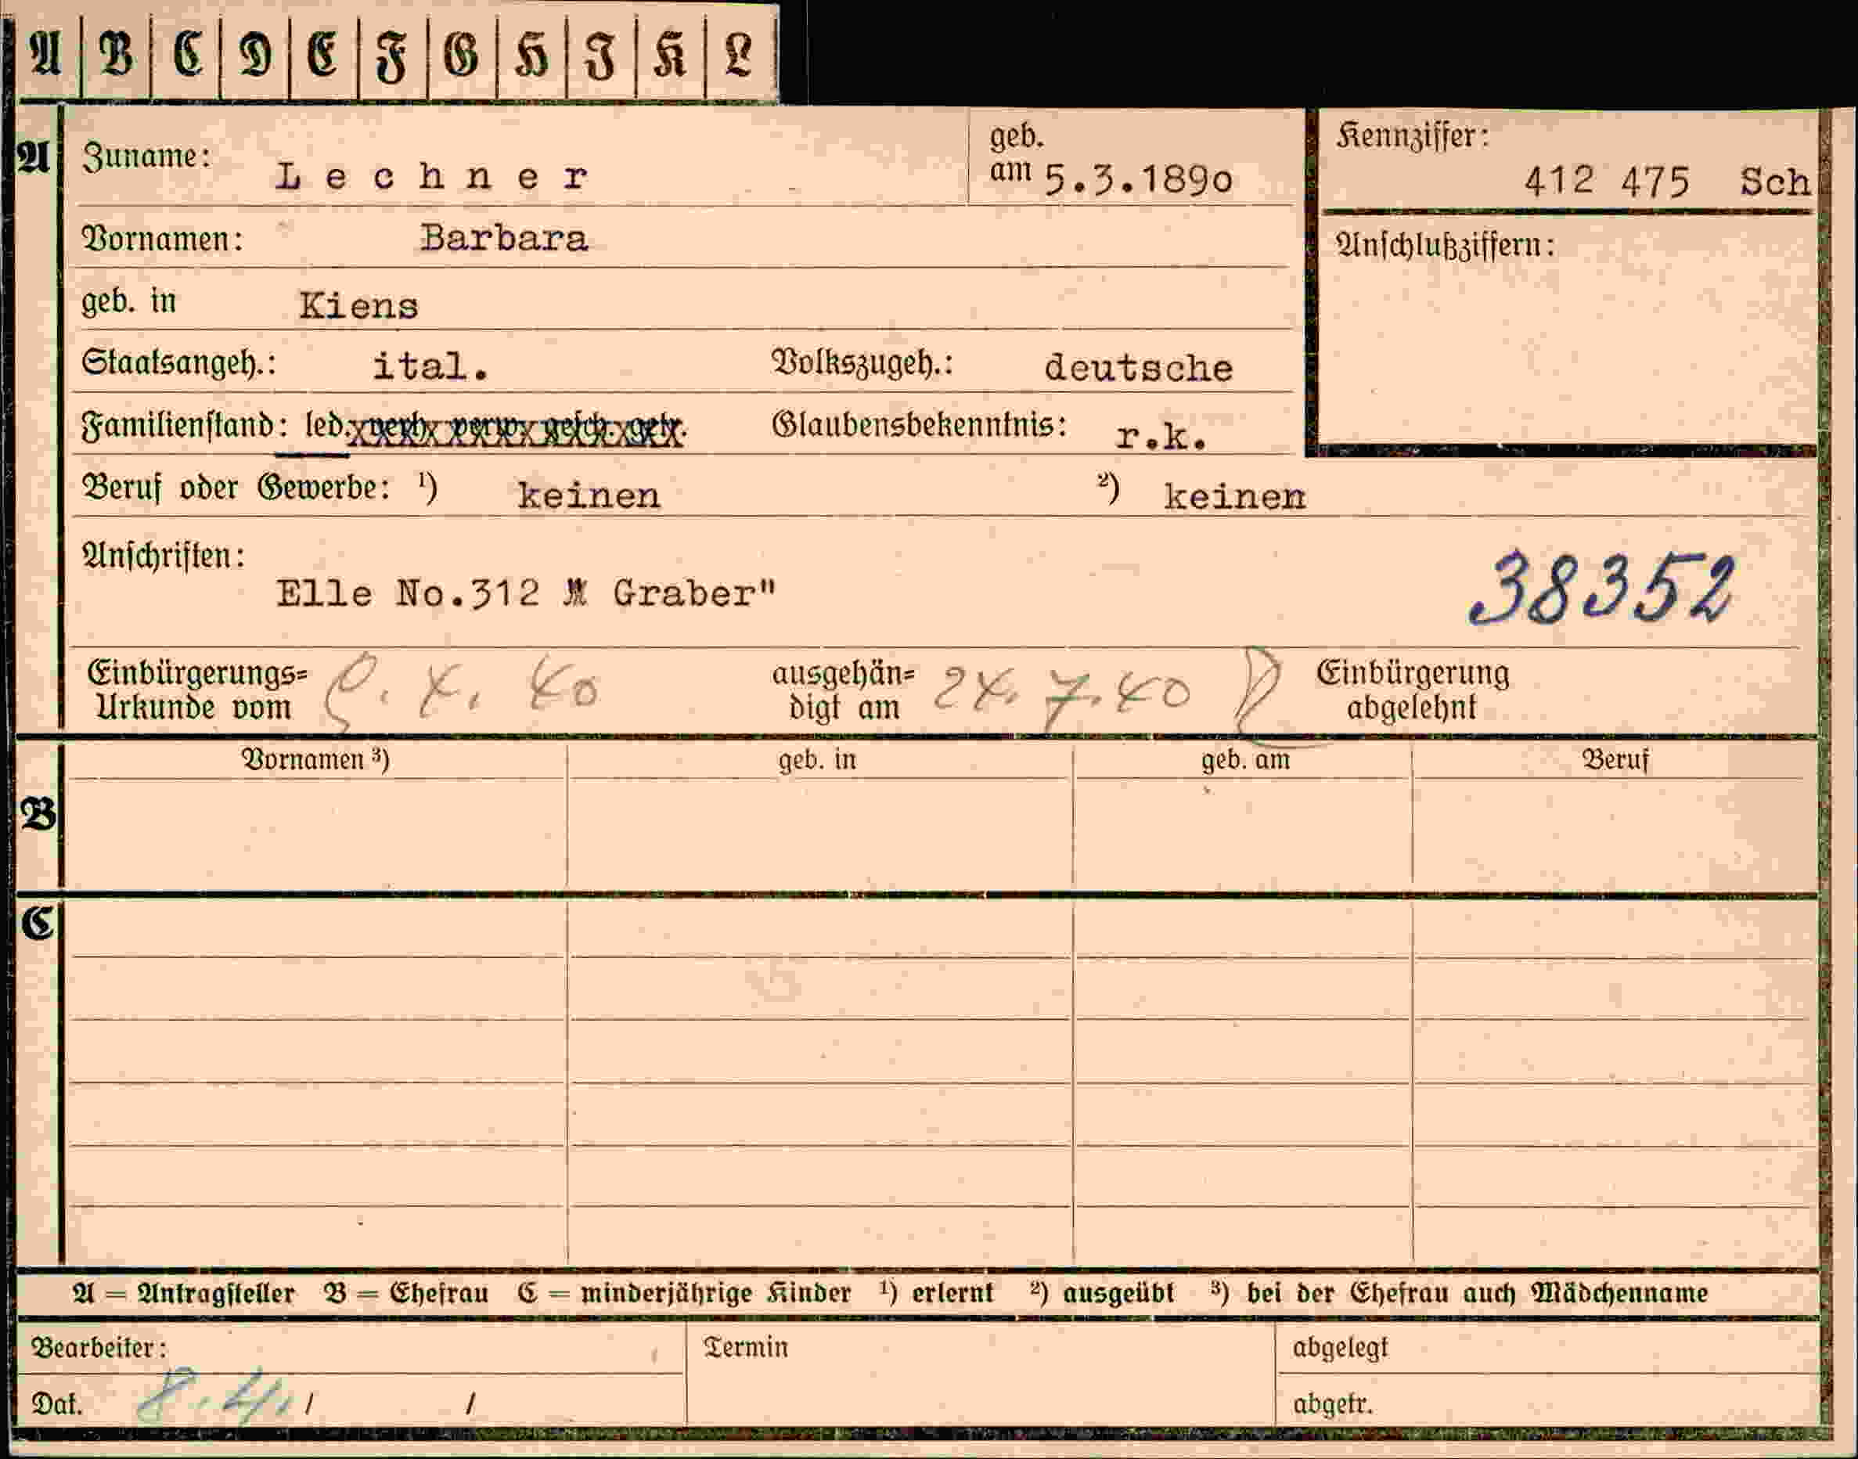Click the handwritten blue number 38352
The height and width of the screenshot is (1459, 1858).
1603,588
